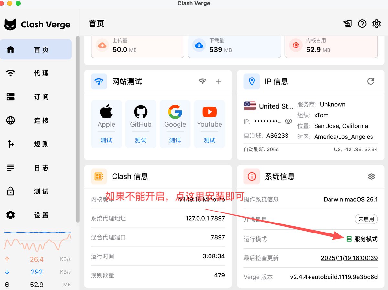Click last update check date 2025/11/19 link
Viewport: 388px width, 290px height.
point(349,258)
